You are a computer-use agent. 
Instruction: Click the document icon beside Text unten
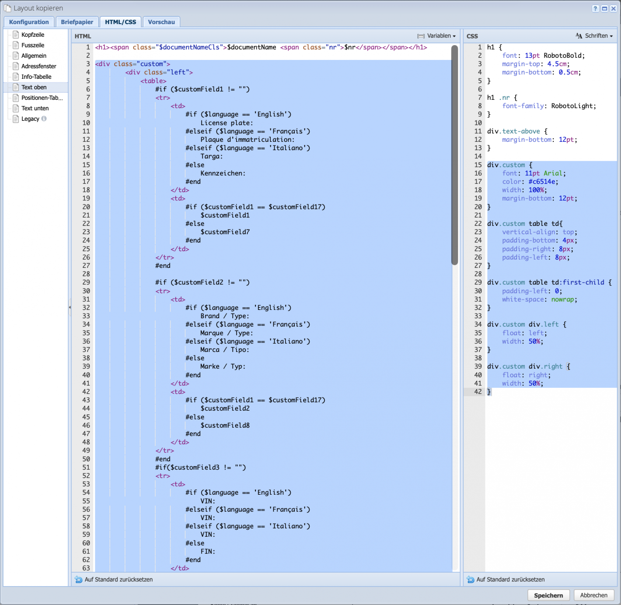[16, 108]
